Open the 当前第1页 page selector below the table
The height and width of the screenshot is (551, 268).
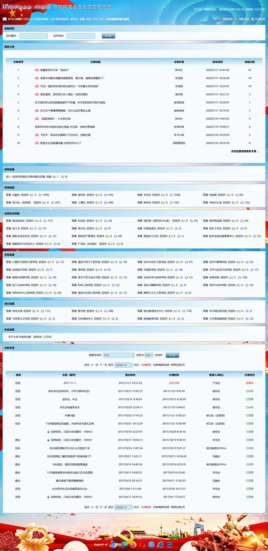tap(123, 507)
